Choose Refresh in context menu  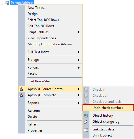tap(33, 124)
